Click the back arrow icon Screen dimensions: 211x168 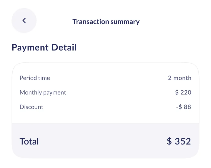(24, 20)
